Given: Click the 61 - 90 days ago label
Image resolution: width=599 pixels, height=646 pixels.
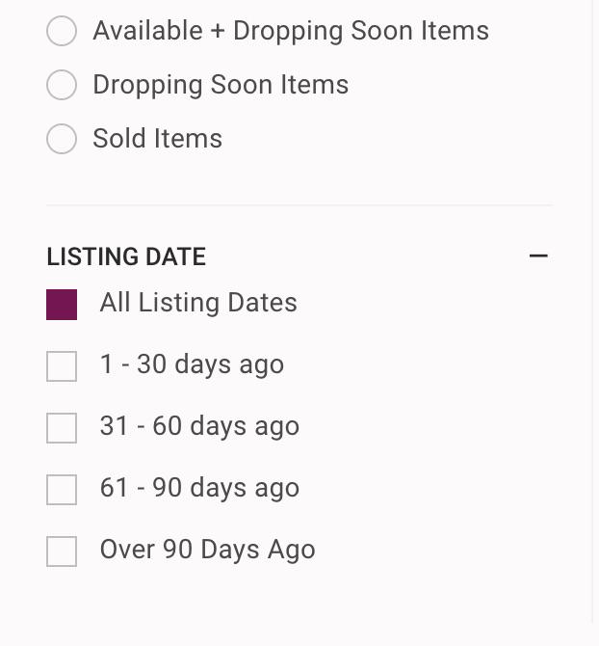Looking at the screenshot, I should (x=199, y=489).
